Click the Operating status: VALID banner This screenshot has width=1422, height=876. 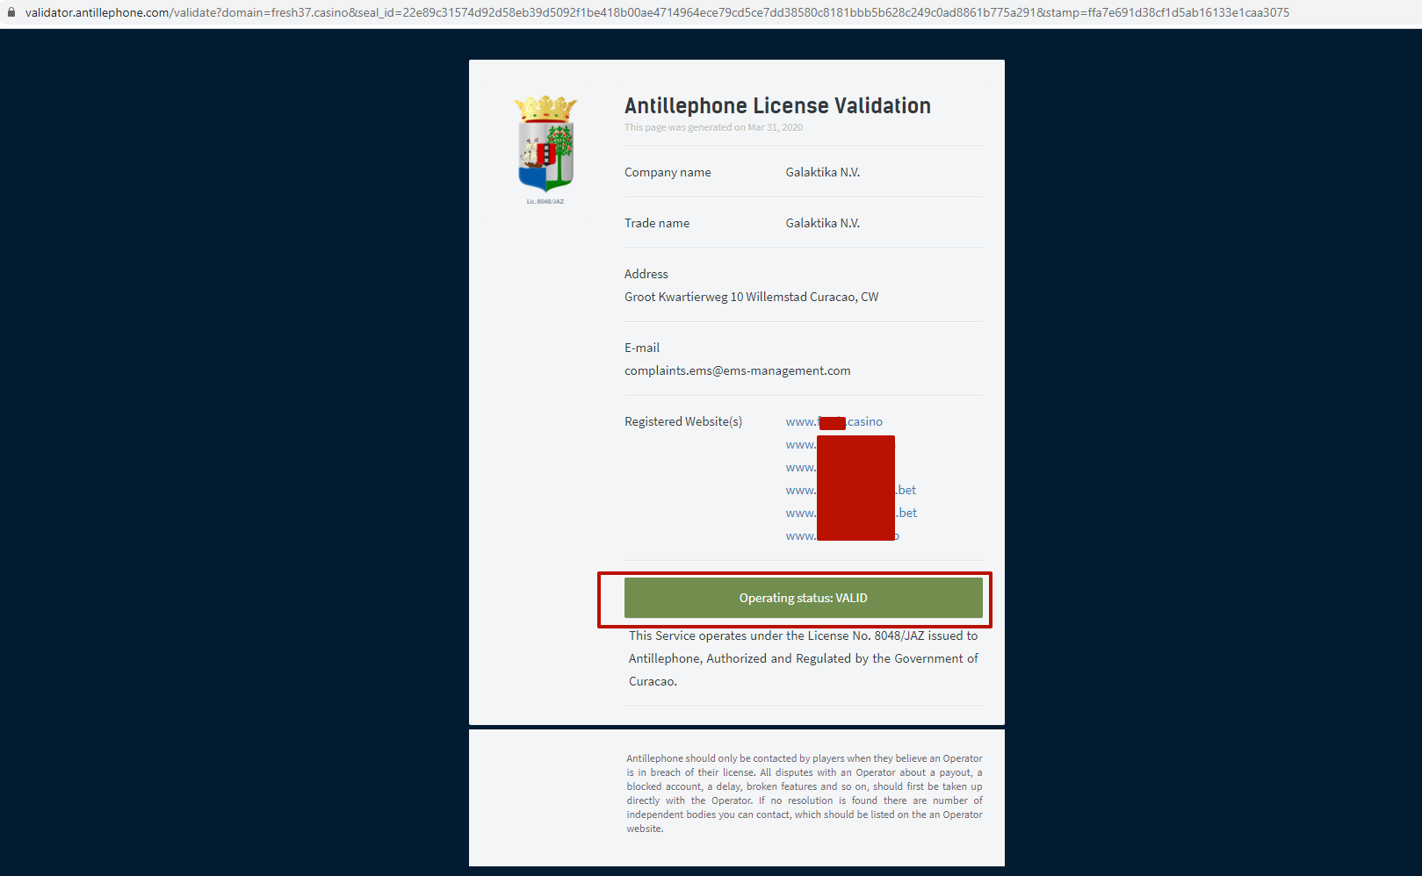click(804, 598)
